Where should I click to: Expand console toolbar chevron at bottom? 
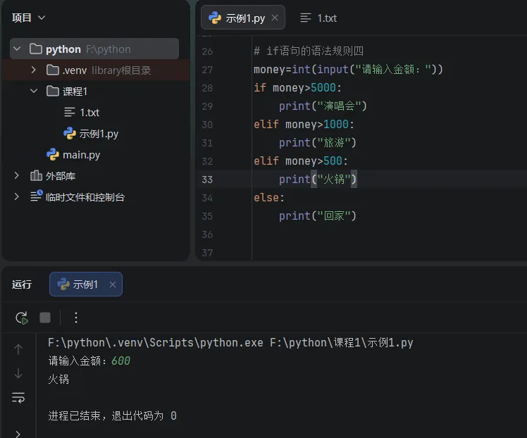coord(18,434)
